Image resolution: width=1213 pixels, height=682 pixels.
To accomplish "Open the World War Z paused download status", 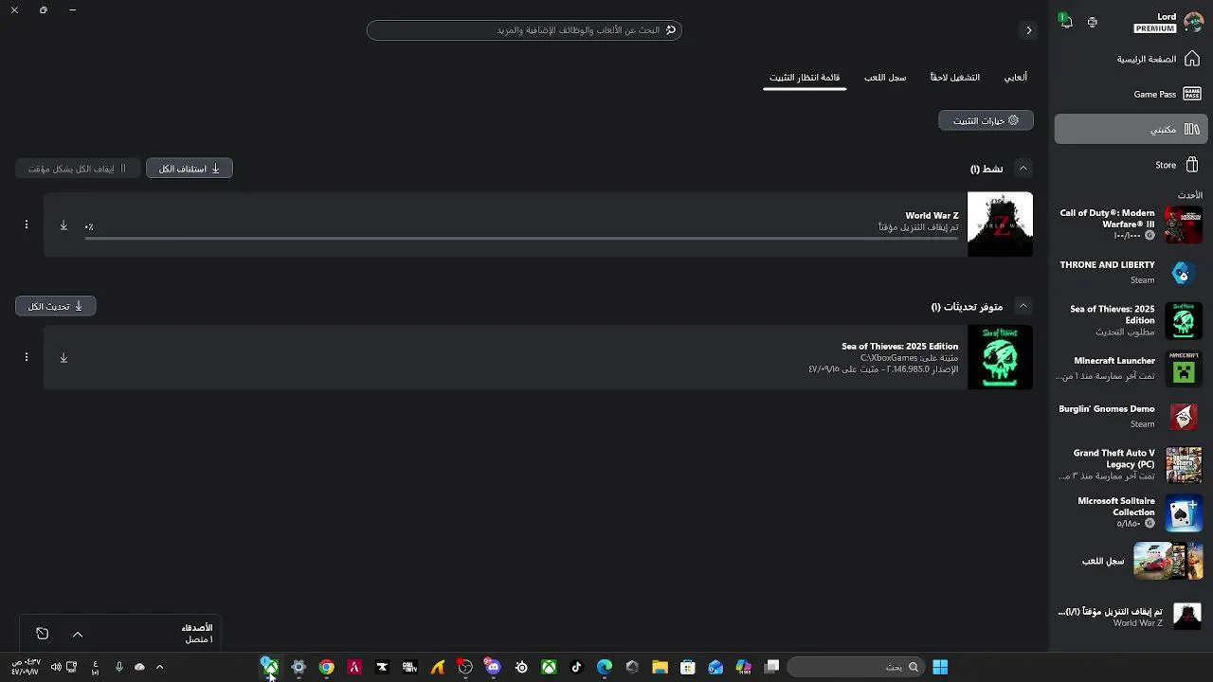I will pos(1130,617).
